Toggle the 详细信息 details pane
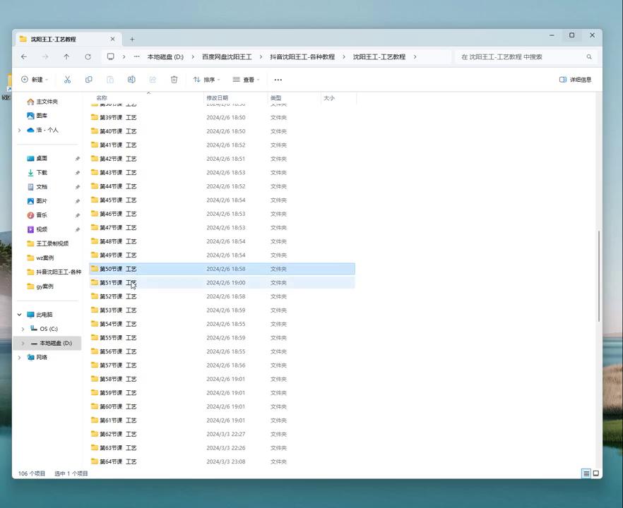This screenshot has width=623, height=508. (575, 80)
